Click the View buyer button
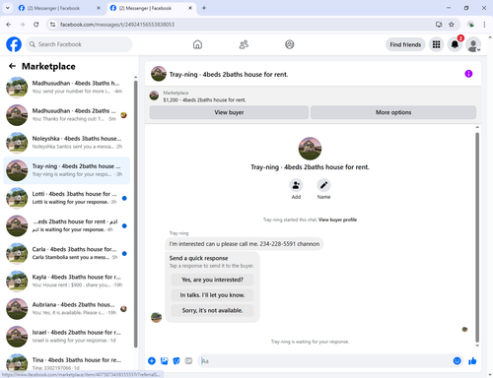The image size is (493, 378). pyautogui.click(x=229, y=112)
